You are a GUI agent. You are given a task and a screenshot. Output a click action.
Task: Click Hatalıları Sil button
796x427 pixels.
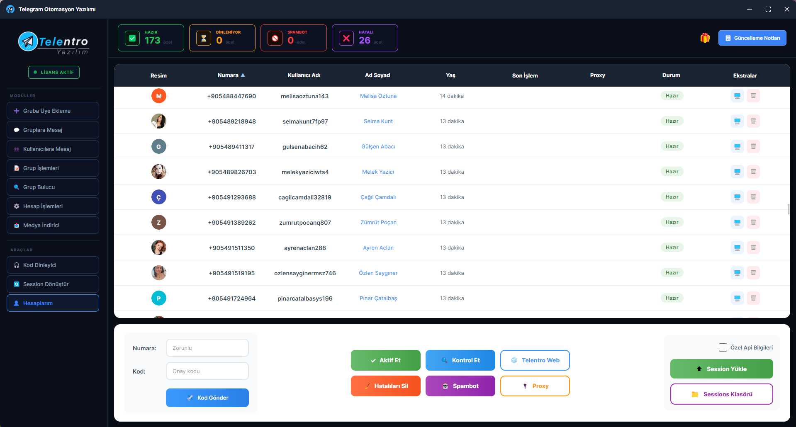[385, 386]
